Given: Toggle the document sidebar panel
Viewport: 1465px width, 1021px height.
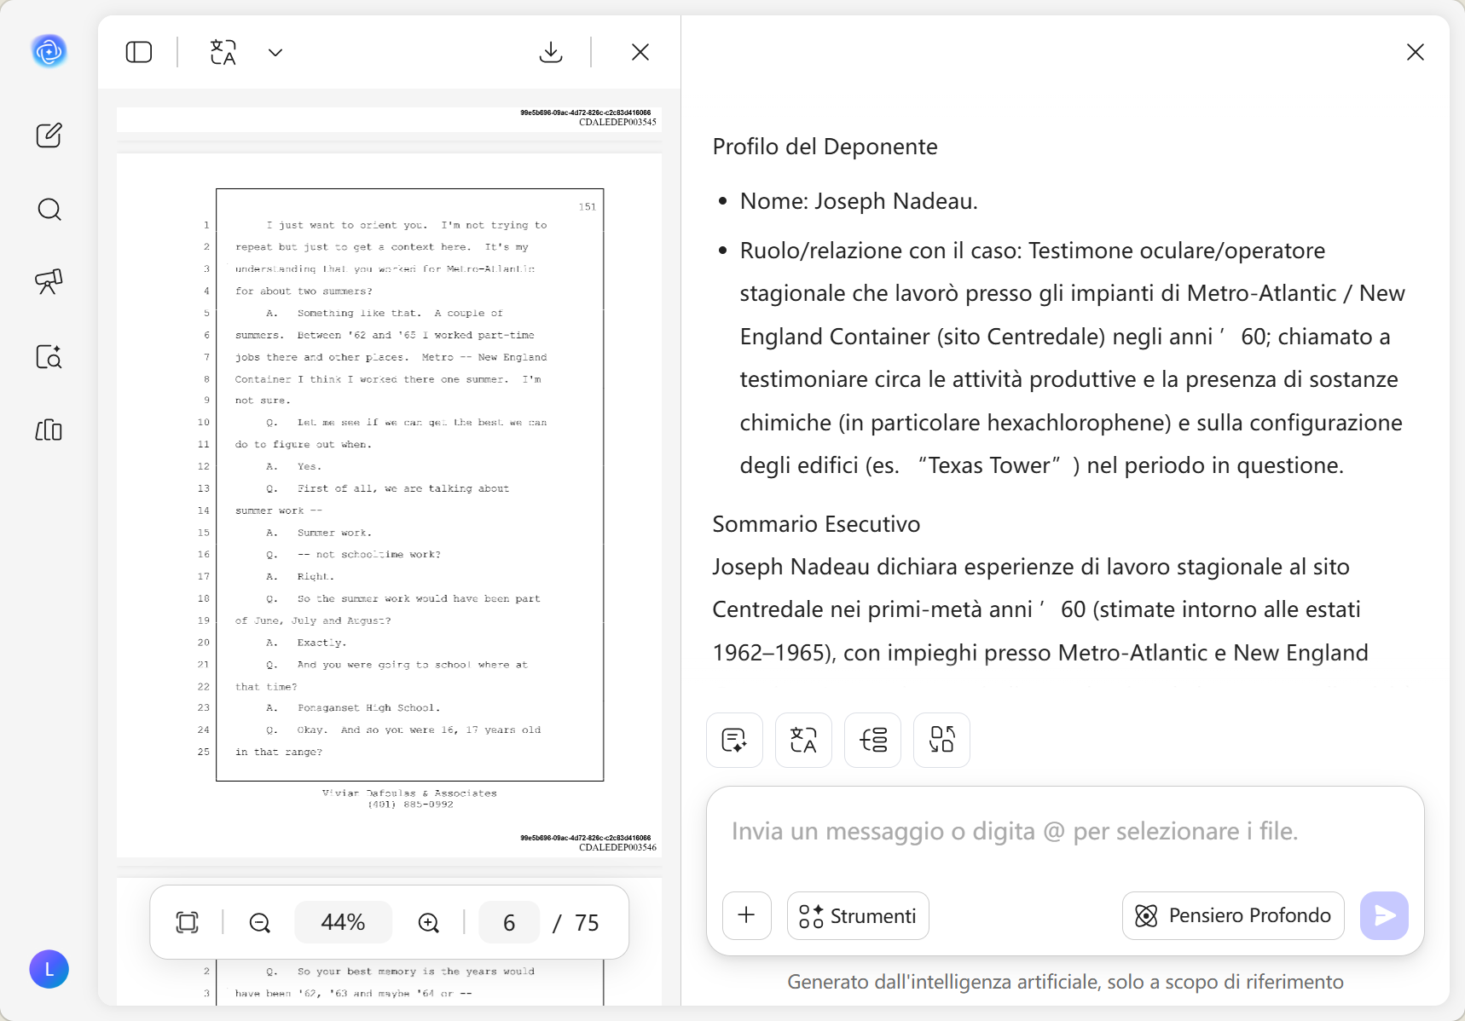Looking at the screenshot, I should pos(139,53).
